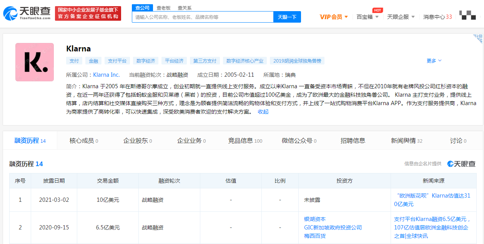Open 消息中心 notifications
This screenshot has width=484, height=244.
[437, 17]
